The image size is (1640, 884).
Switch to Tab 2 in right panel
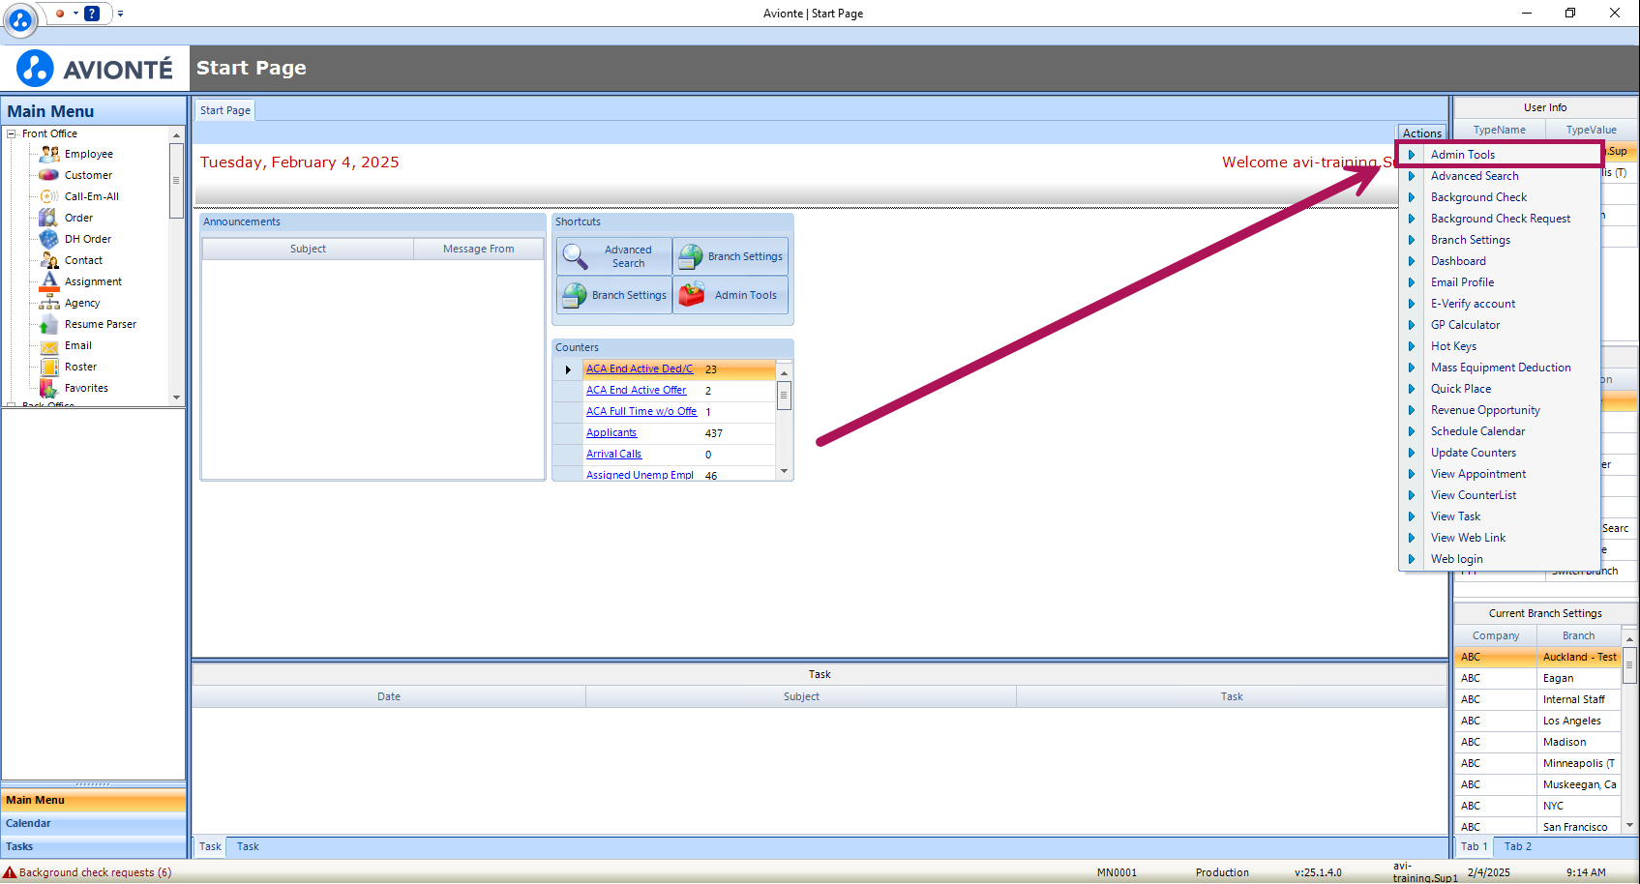point(1517,846)
